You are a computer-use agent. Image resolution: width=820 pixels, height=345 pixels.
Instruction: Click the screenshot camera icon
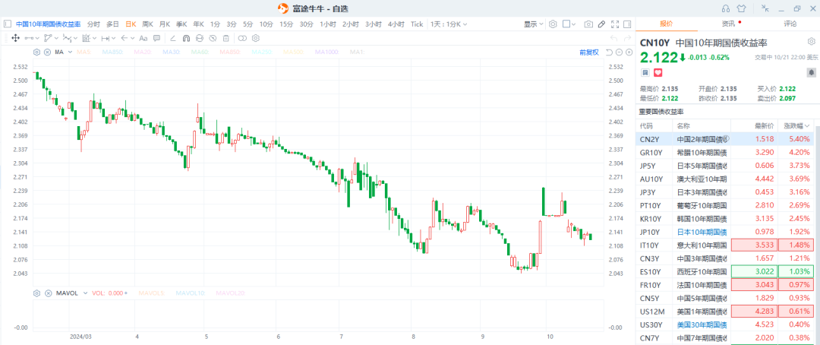pos(588,24)
